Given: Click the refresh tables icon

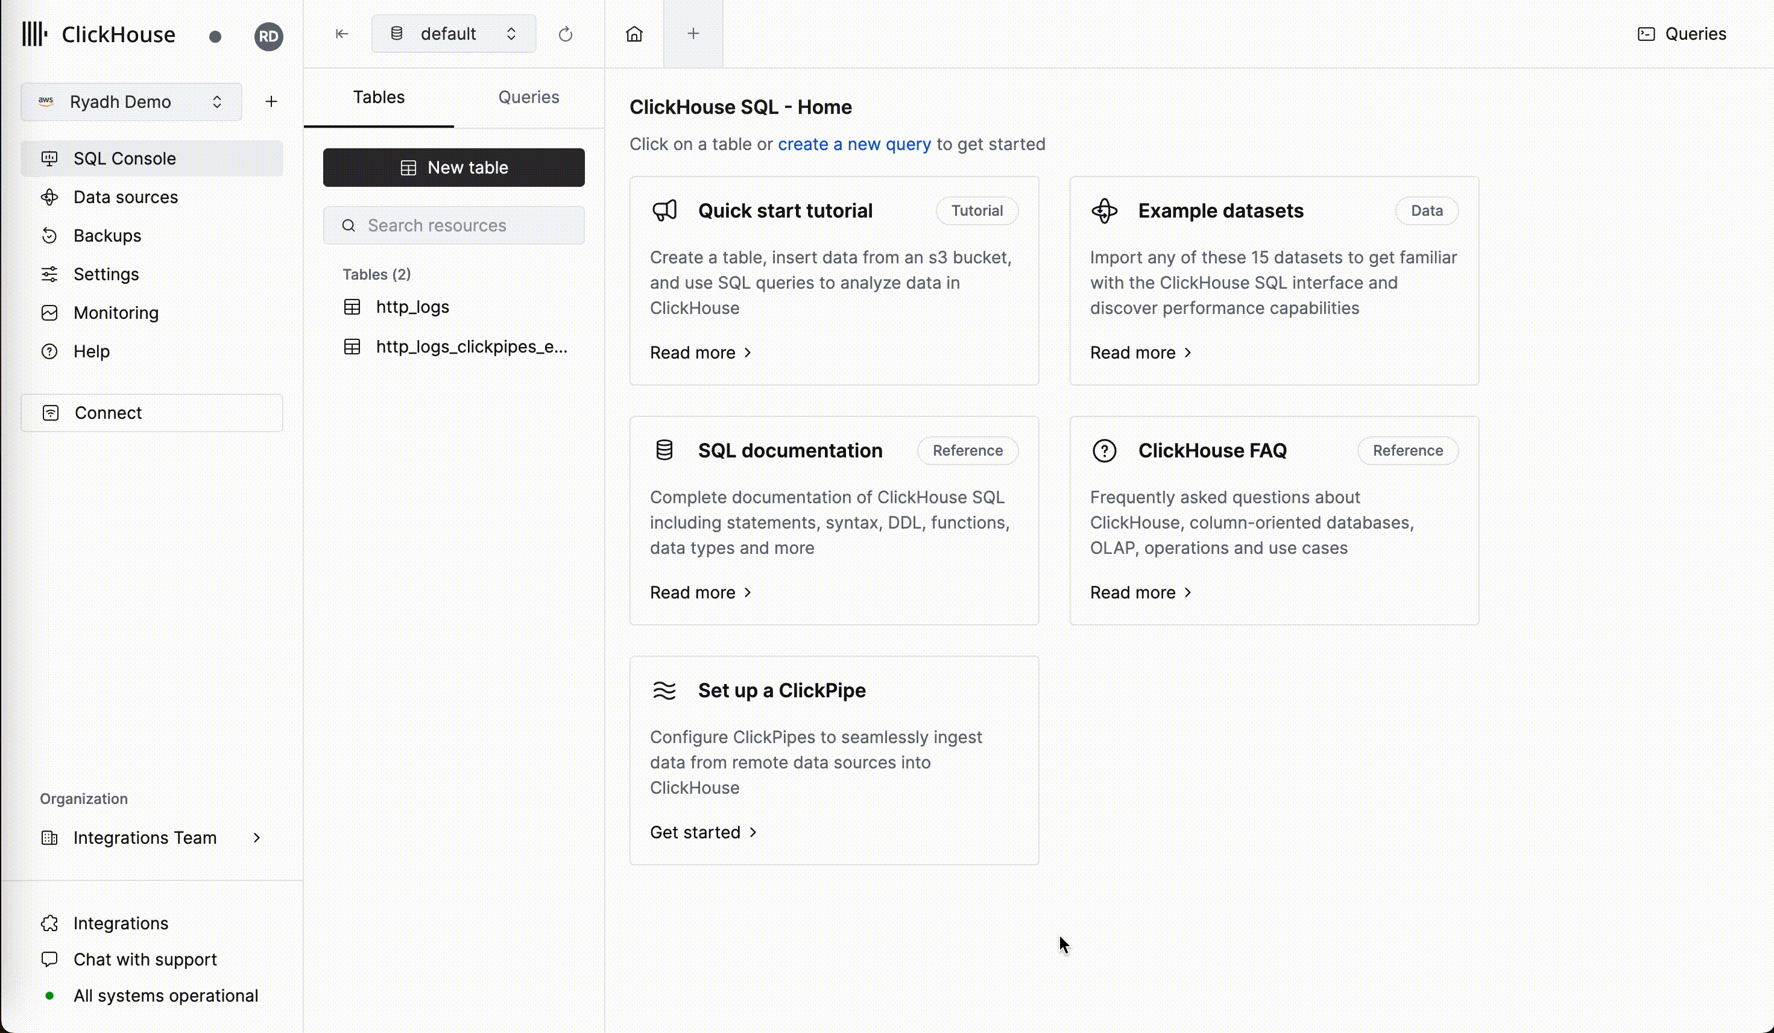Looking at the screenshot, I should click(565, 34).
